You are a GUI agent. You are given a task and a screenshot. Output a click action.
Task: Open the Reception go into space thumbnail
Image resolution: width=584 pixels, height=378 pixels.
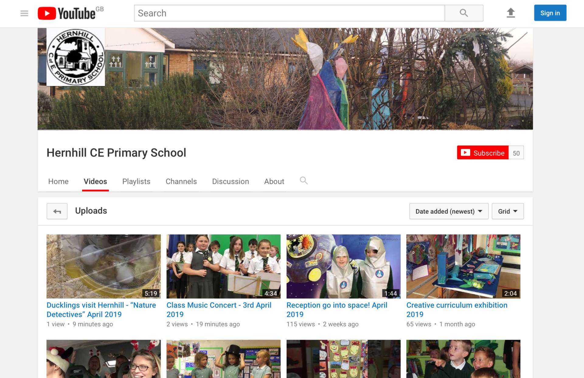point(343,266)
